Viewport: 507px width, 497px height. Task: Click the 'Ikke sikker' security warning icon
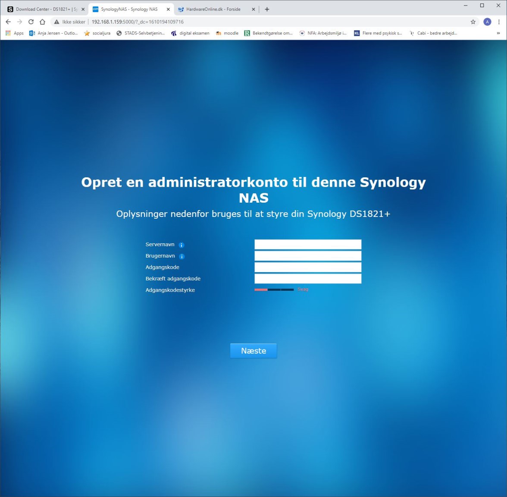pos(56,22)
